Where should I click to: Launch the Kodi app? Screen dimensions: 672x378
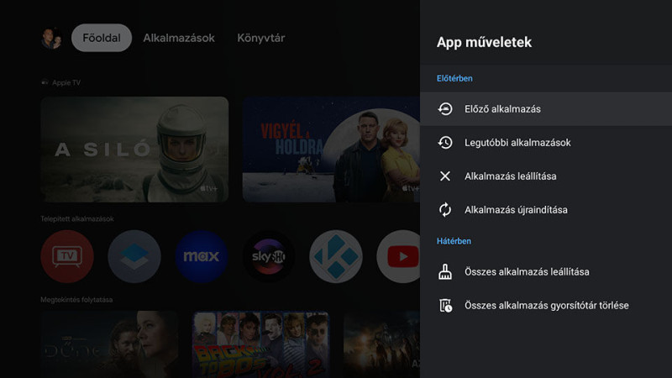[335, 256]
